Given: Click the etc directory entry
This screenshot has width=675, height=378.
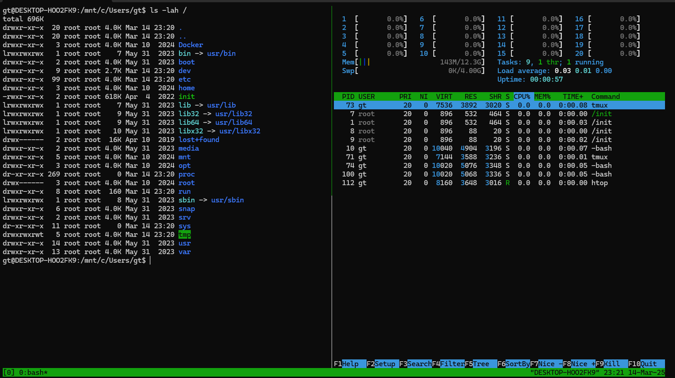Looking at the screenshot, I should point(184,79).
